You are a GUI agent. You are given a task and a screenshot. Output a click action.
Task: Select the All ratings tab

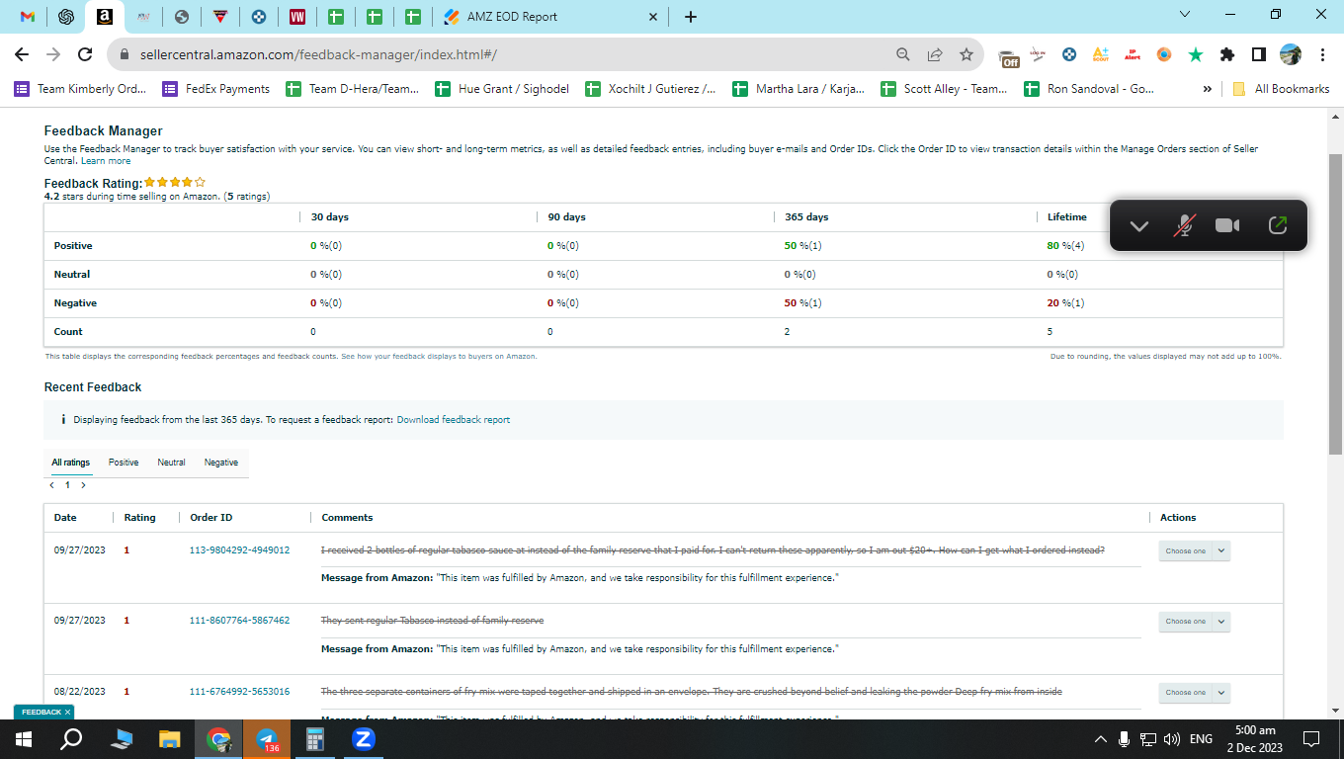[71, 463]
